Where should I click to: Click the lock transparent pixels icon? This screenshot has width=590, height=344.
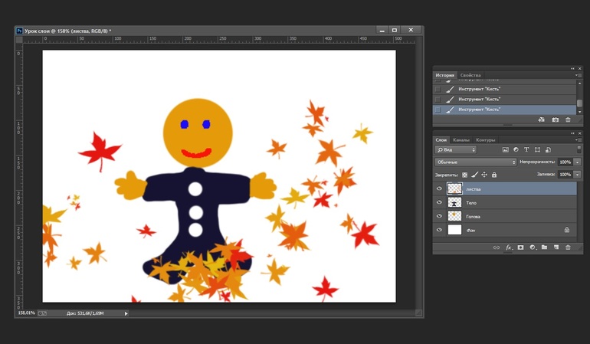click(464, 175)
